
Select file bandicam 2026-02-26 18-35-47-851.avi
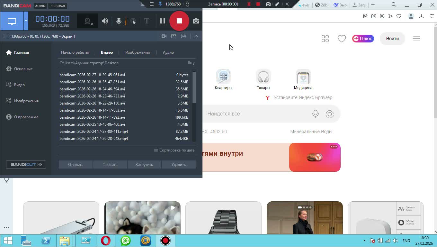92,82
